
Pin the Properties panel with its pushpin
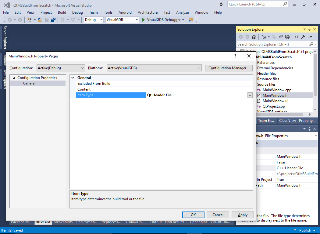click(309, 129)
